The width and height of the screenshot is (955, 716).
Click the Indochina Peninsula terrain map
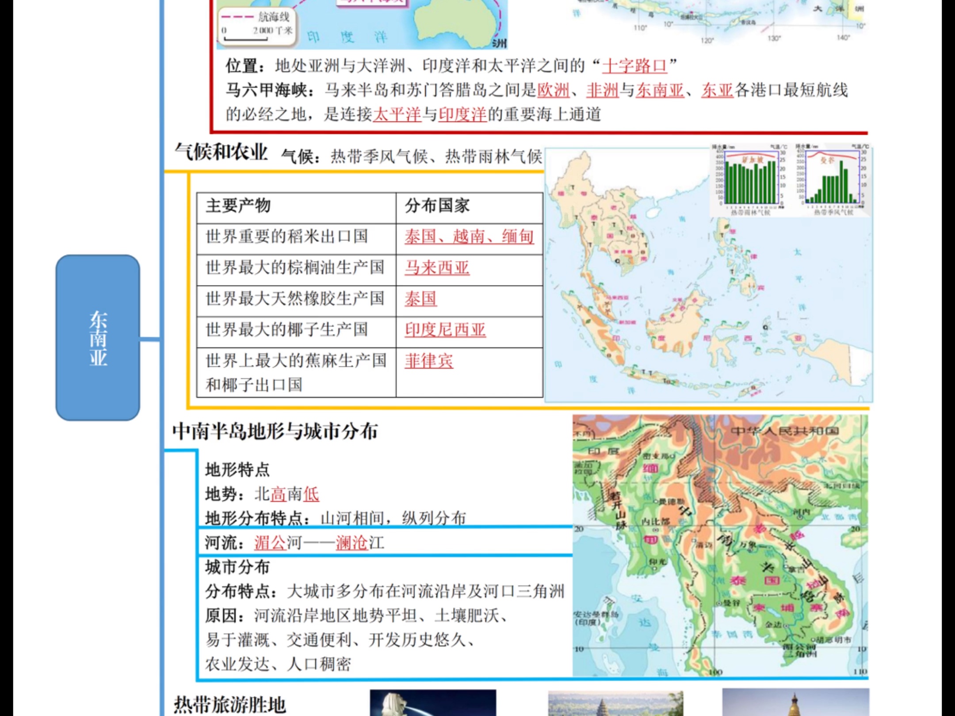click(x=720, y=546)
